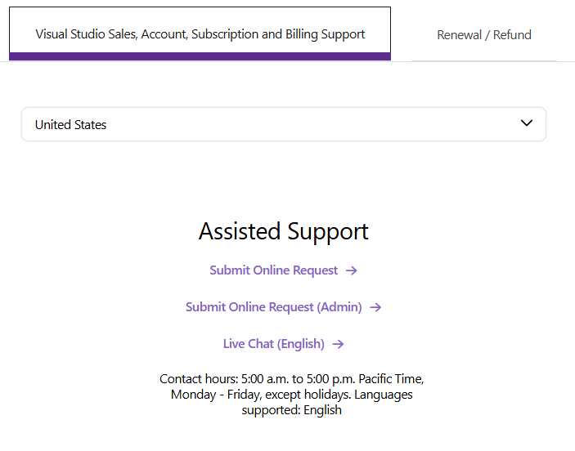Click the chevron arrow on the country selector
Image resolution: width=575 pixels, height=451 pixels.
pyautogui.click(x=527, y=123)
